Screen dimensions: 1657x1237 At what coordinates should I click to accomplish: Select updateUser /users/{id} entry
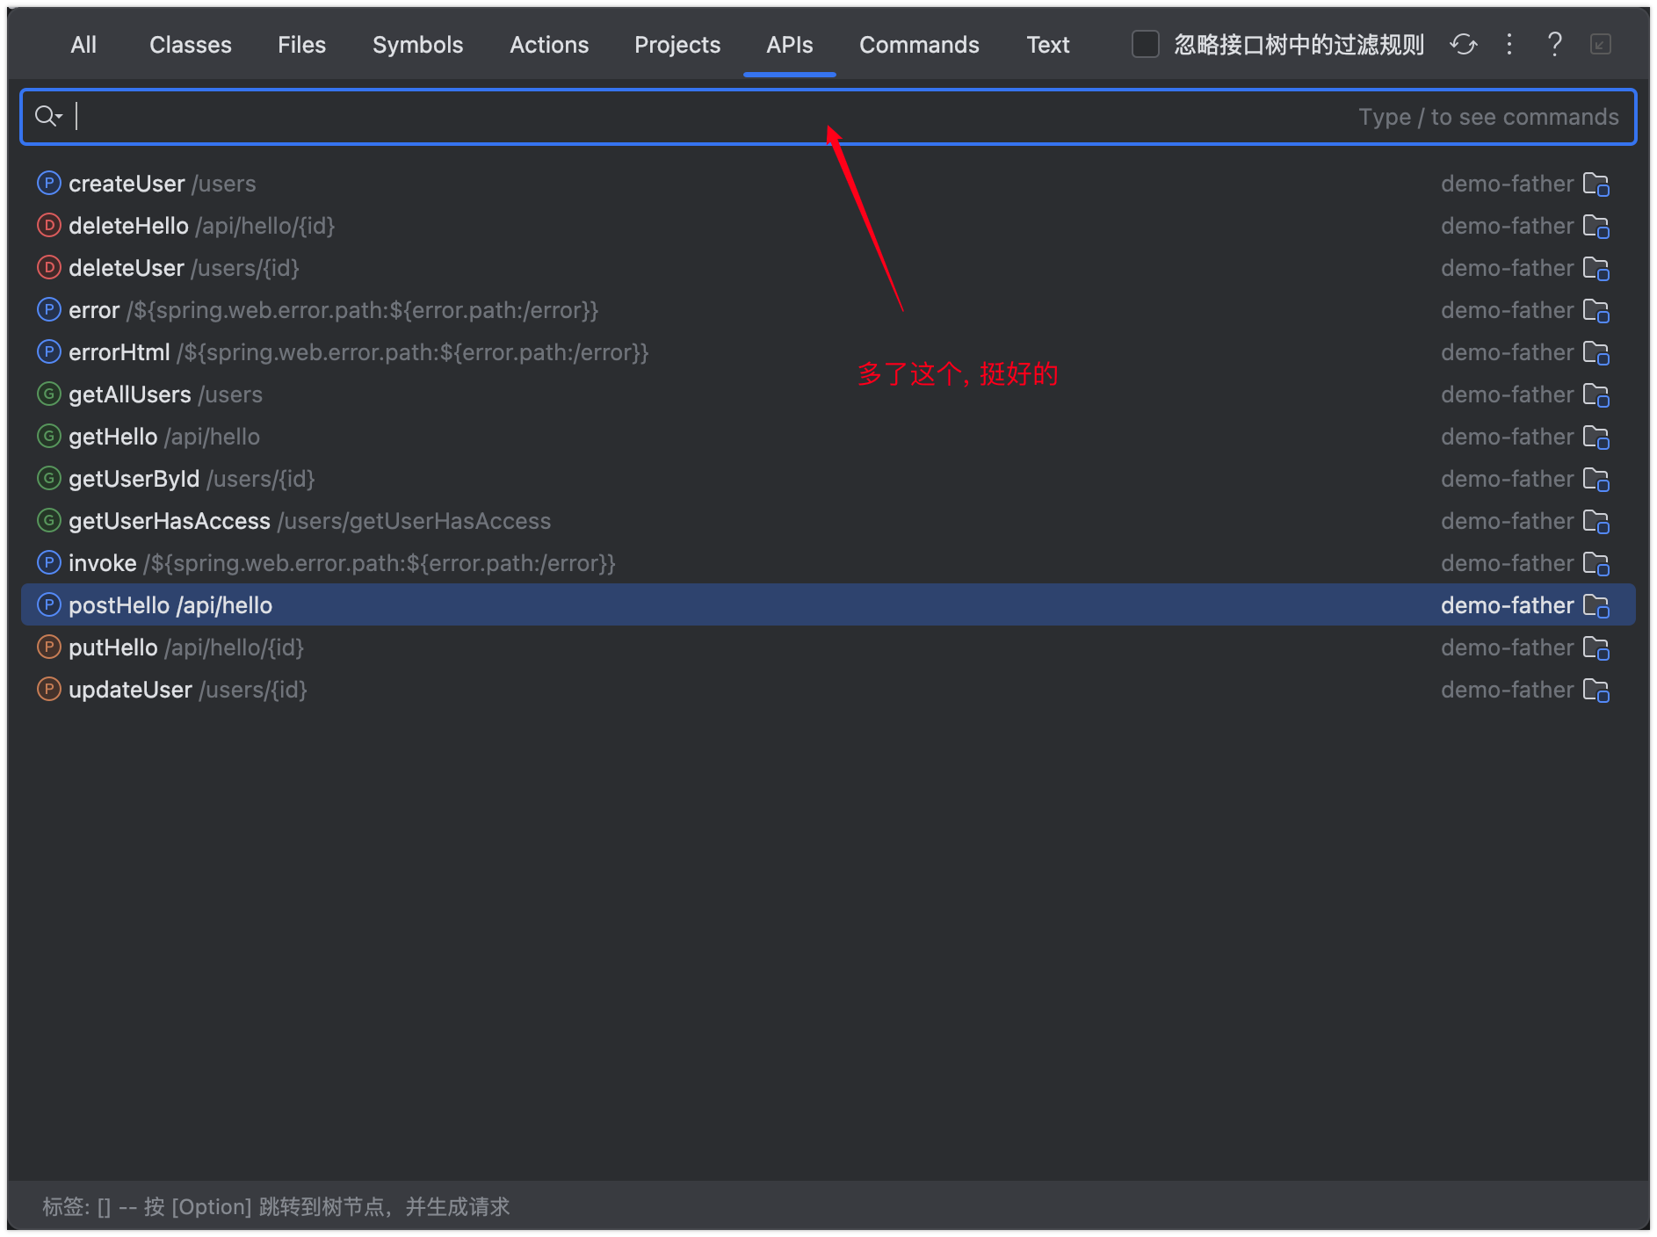tap(828, 690)
